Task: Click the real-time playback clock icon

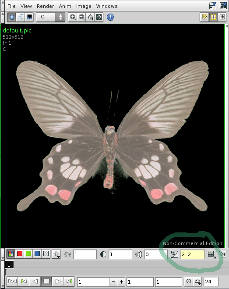Action: pos(189,282)
